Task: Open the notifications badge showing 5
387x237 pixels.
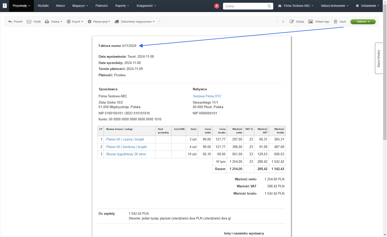Action: click(x=217, y=6)
